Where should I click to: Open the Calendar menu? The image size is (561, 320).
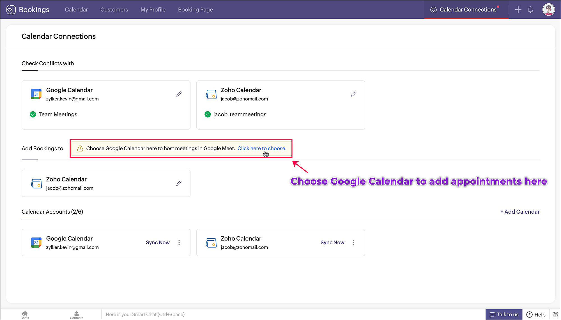76,10
